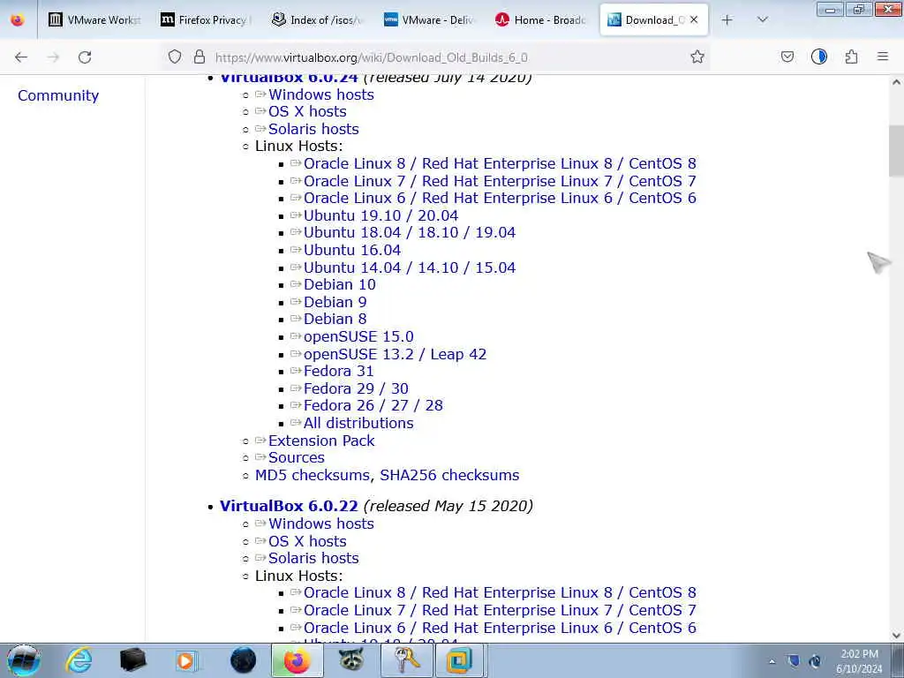Click the VirtualBox 6.0.22 heading link

289,506
